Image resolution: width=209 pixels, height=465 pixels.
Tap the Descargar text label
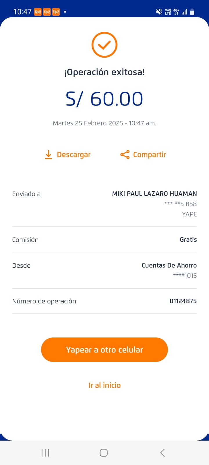74,155
